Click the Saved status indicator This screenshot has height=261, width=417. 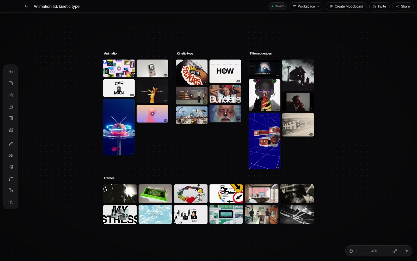point(278,6)
